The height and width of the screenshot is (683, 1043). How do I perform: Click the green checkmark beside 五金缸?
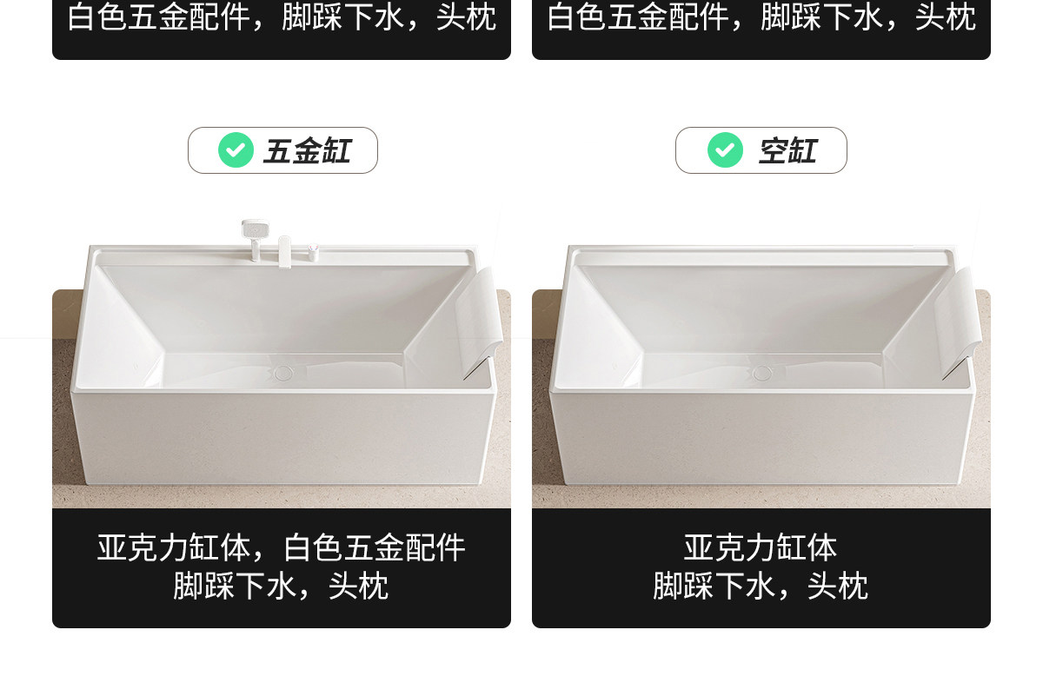coord(236,150)
